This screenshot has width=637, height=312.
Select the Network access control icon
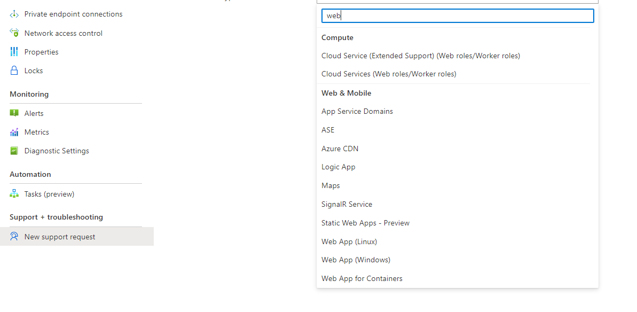tap(13, 33)
